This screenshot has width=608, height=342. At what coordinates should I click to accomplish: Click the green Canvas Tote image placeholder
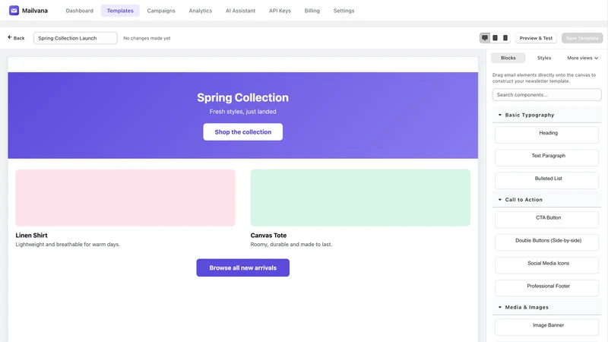(360, 198)
